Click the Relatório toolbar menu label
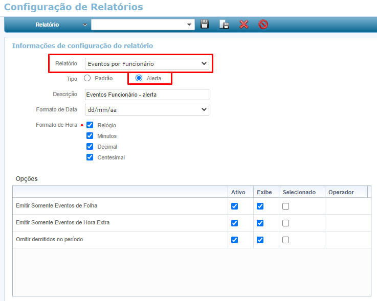 point(47,25)
